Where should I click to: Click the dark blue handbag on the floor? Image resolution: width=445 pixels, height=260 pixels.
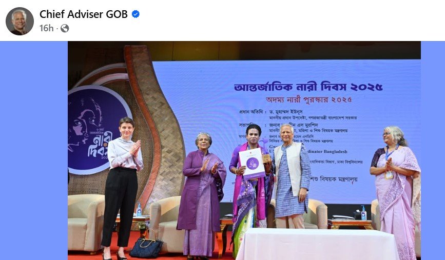point(146,247)
